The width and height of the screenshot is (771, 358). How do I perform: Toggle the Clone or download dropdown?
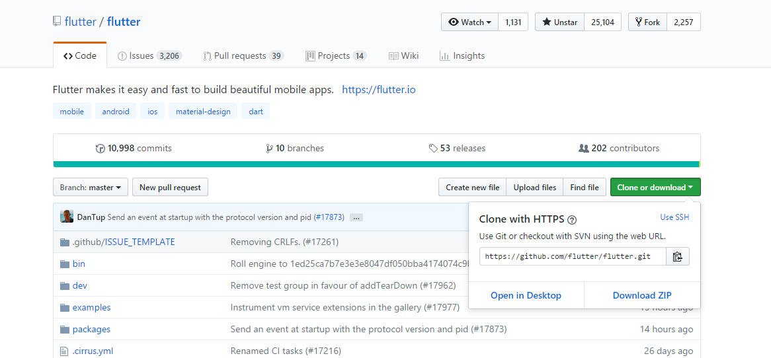point(655,187)
